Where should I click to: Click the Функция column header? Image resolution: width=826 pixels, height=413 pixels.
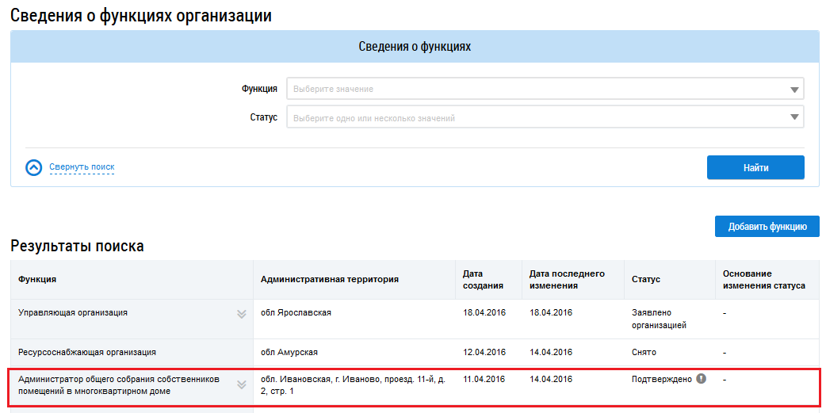(x=37, y=280)
